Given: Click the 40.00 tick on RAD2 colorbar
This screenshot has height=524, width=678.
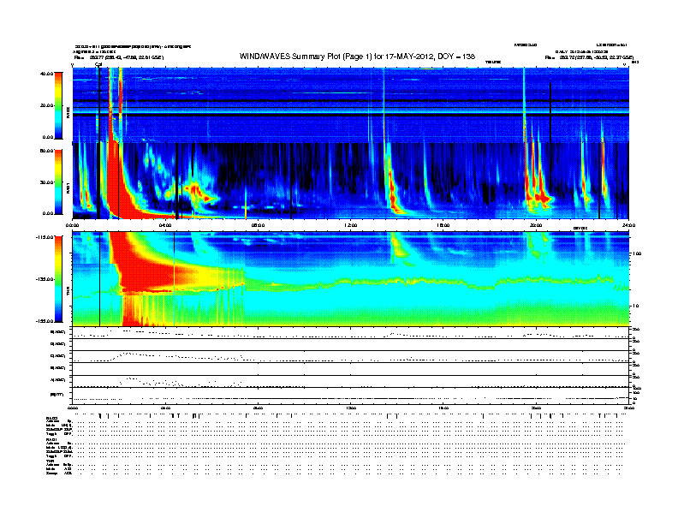Looking at the screenshot, I should [47, 74].
